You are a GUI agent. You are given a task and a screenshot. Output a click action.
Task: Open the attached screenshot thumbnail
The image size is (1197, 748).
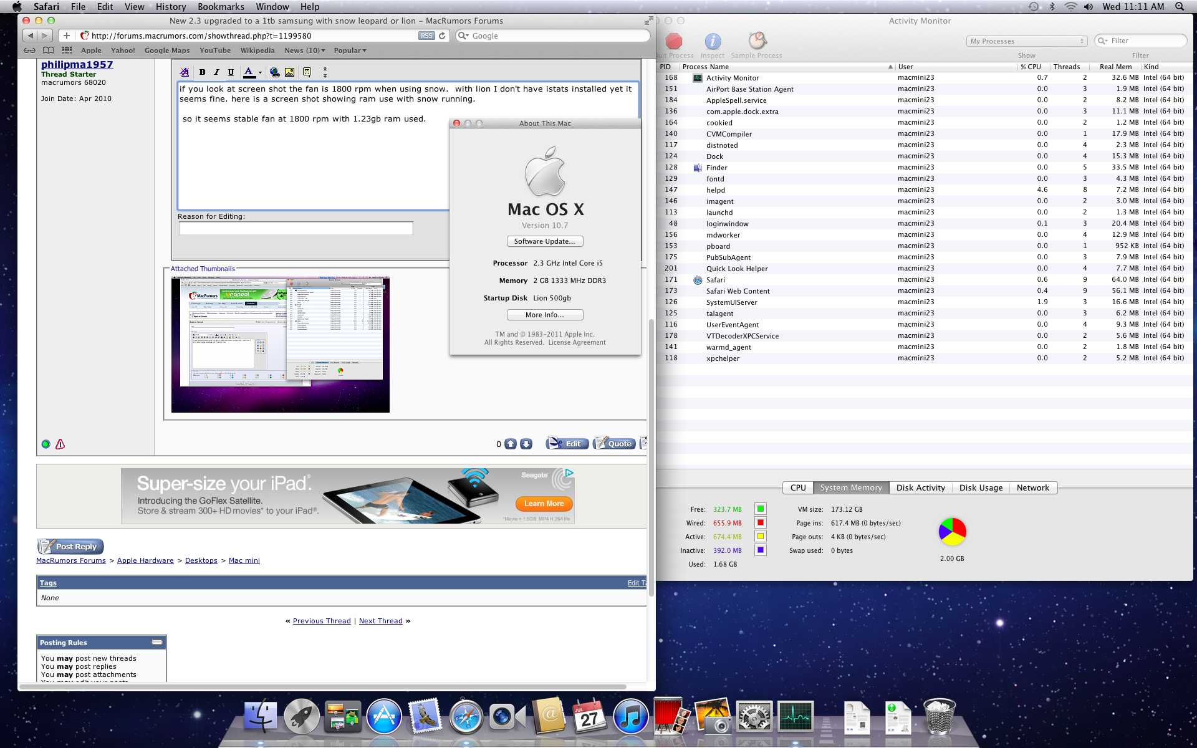point(280,344)
